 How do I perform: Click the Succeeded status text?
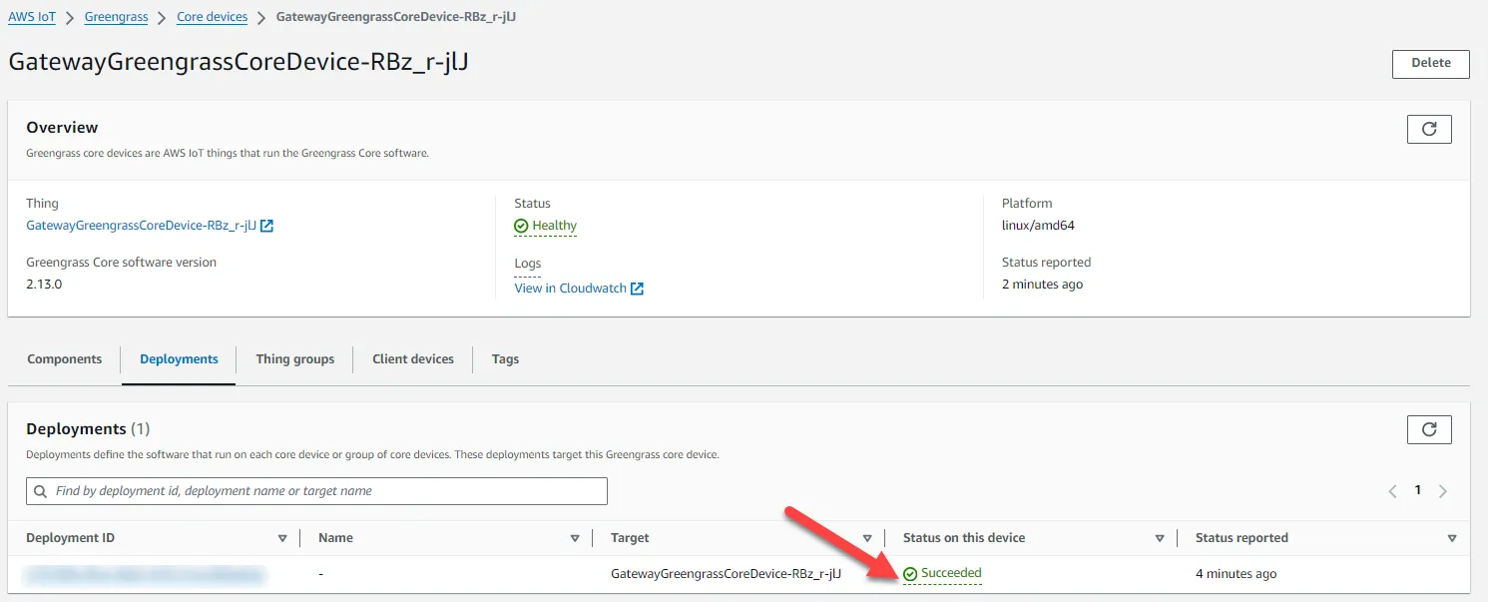(x=951, y=573)
